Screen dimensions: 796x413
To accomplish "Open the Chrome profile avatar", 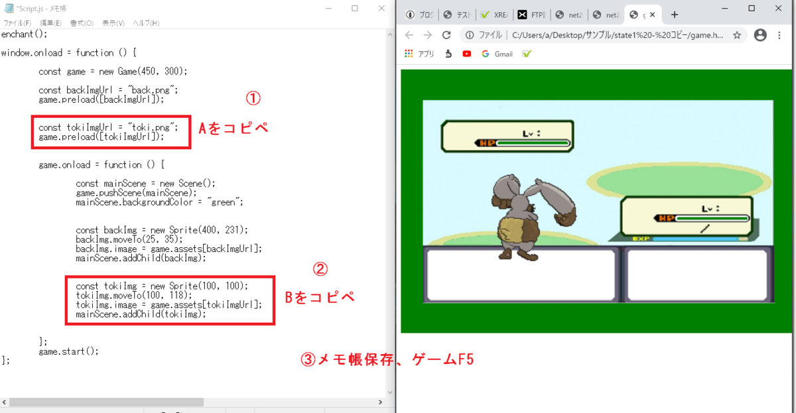I will 760,35.
